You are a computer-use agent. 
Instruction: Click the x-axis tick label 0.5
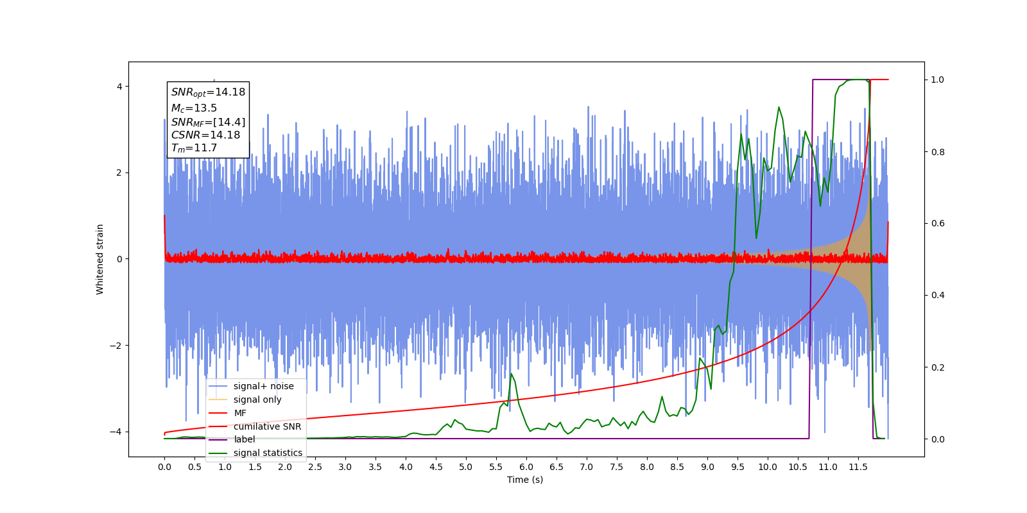coord(194,467)
